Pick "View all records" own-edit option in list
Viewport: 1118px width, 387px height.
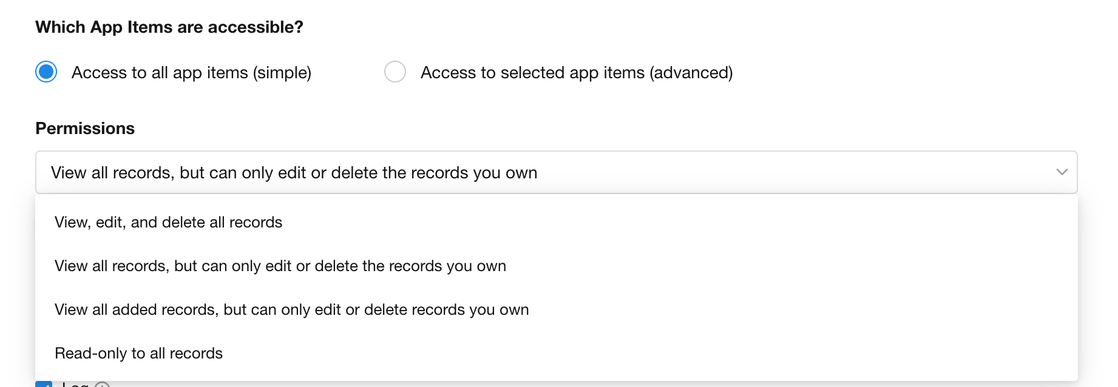tap(280, 266)
